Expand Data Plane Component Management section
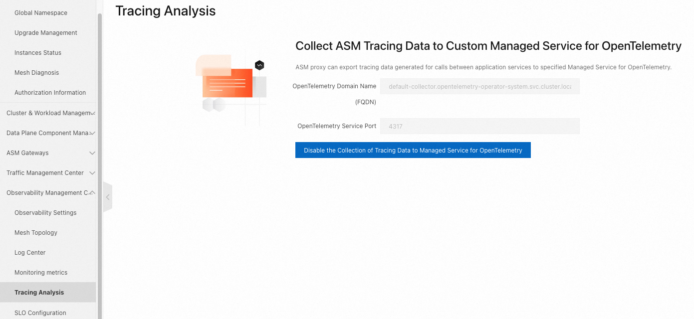The height and width of the screenshot is (319, 694). (49, 133)
